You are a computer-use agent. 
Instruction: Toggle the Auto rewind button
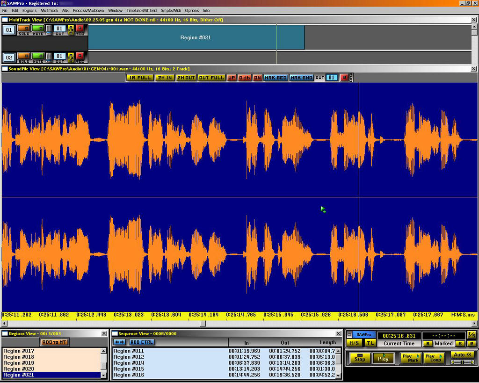pos(463,355)
